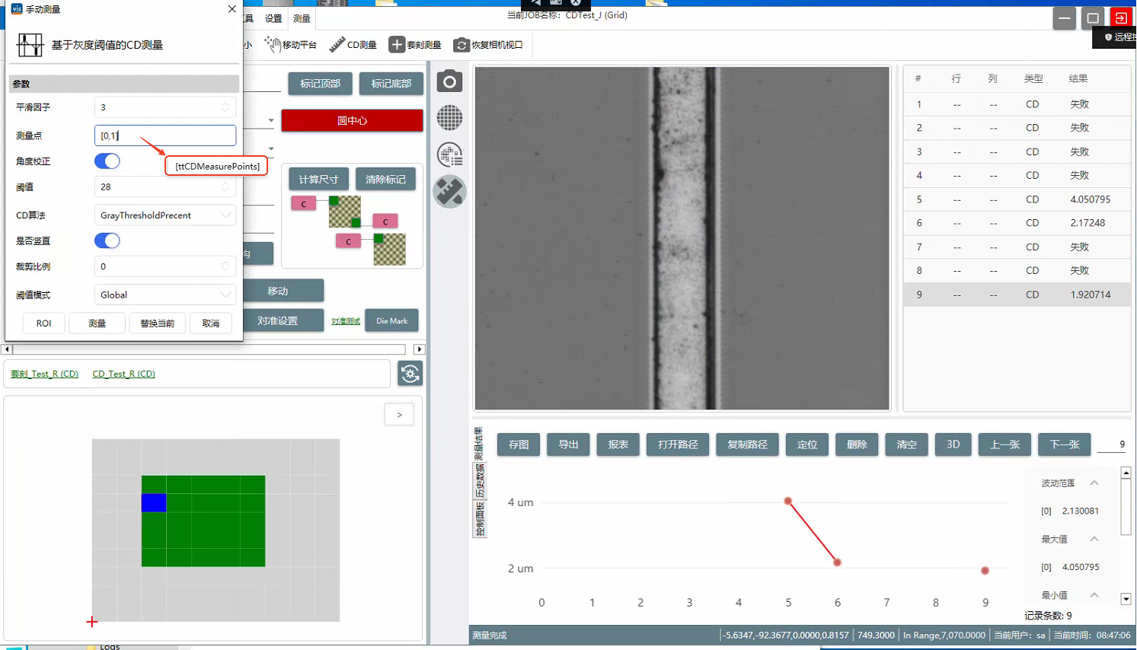This screenshot has height=650, width=1137.
Task: Click the 下一张 next image button
Action: pos(1064,444)
